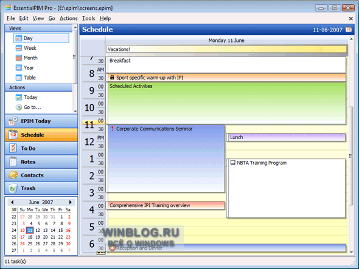Select June 25 in mini calendar

(x=30, y=243)
